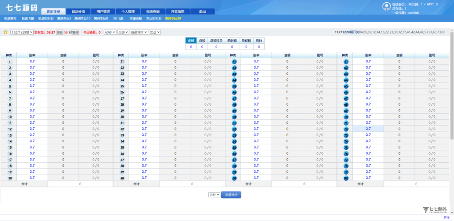Viewport: 454px width, 221px height.
Task: Click blue ball number 52 icon
Action: [x=234, y=129]
